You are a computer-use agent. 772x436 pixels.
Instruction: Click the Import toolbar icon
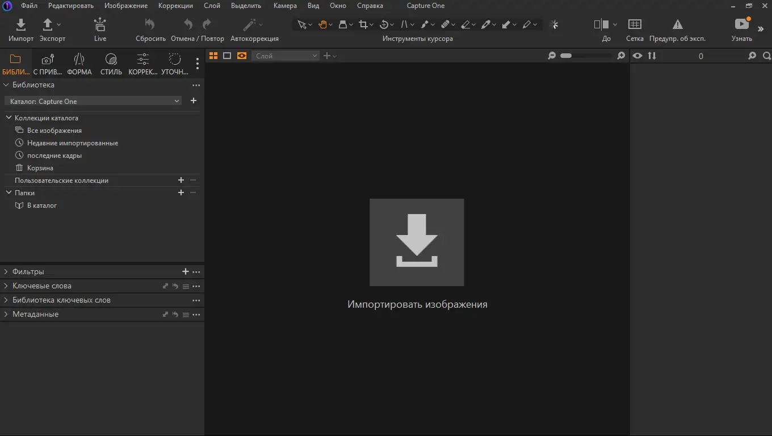[20, 24]
